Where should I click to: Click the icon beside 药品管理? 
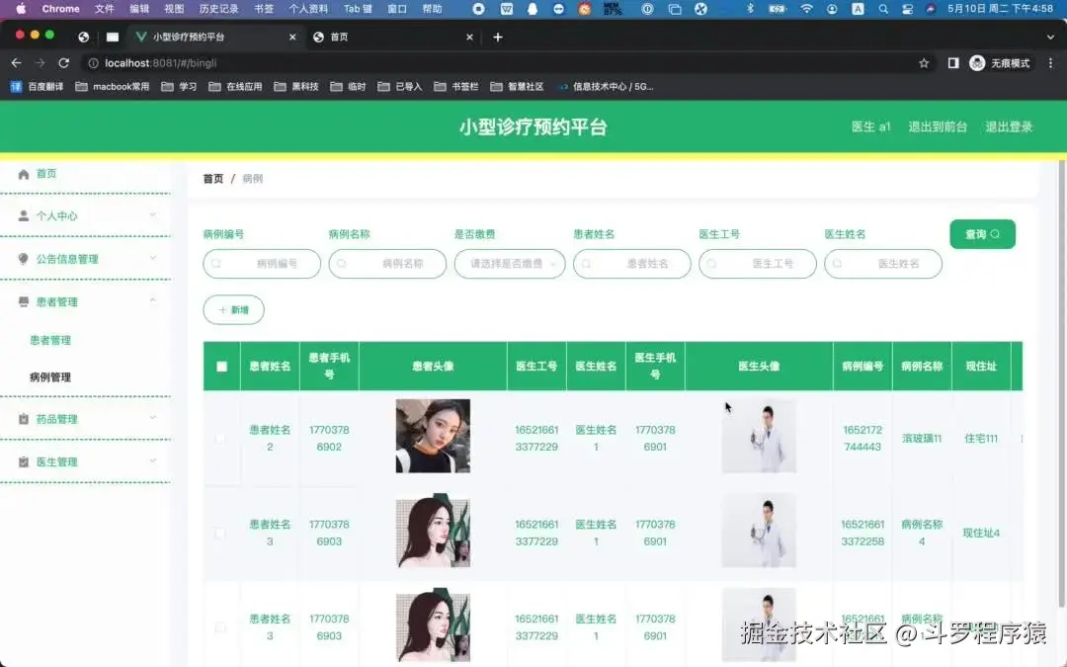(24, 419)
